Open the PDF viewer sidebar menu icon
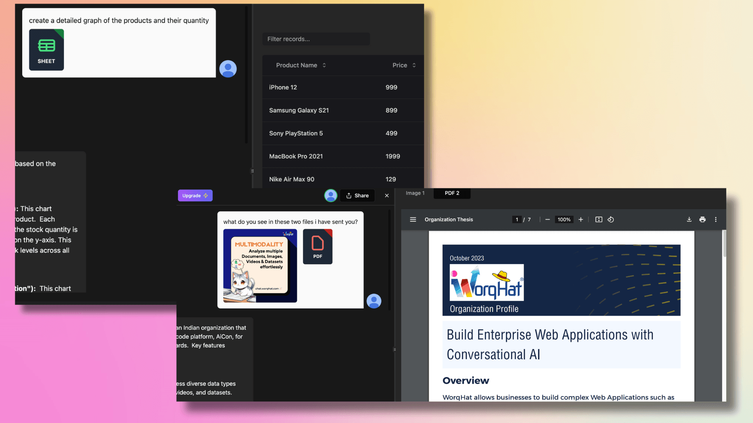The image size is (753, 423). (413, 220)
